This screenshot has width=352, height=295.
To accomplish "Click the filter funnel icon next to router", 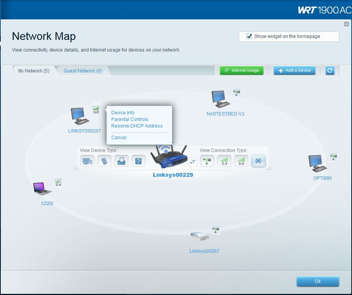I will tap(193, 162).
